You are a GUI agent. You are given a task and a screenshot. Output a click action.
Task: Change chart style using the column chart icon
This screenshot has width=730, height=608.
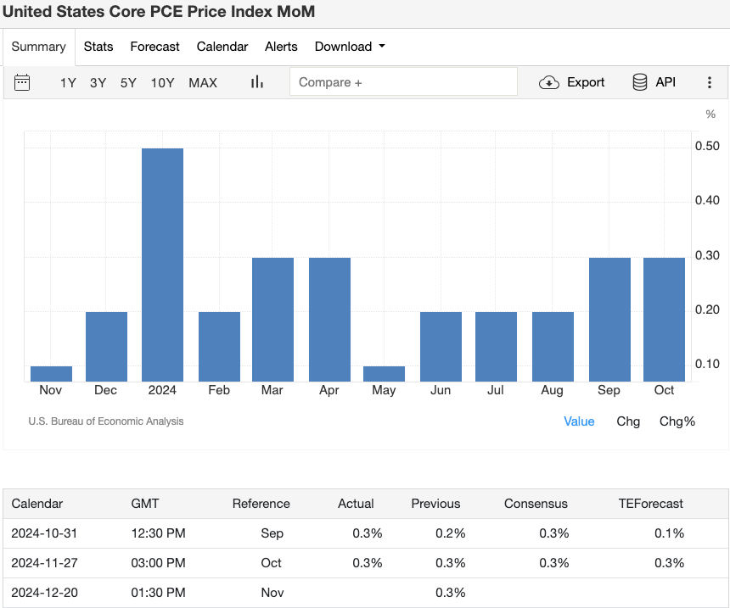pos(256,82)
